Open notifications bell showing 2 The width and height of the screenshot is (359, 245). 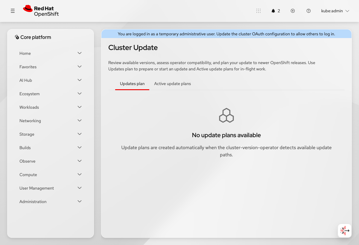(276, 11)
